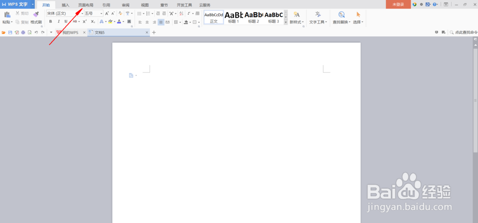Viewport: 478px width, 223px height.
Task: Click the Cut (剪切) scissors button
Action: pos(22,13)
